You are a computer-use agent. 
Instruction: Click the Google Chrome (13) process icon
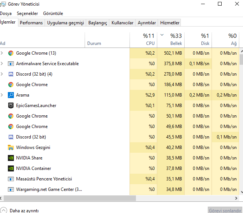[x=11, y=53]
